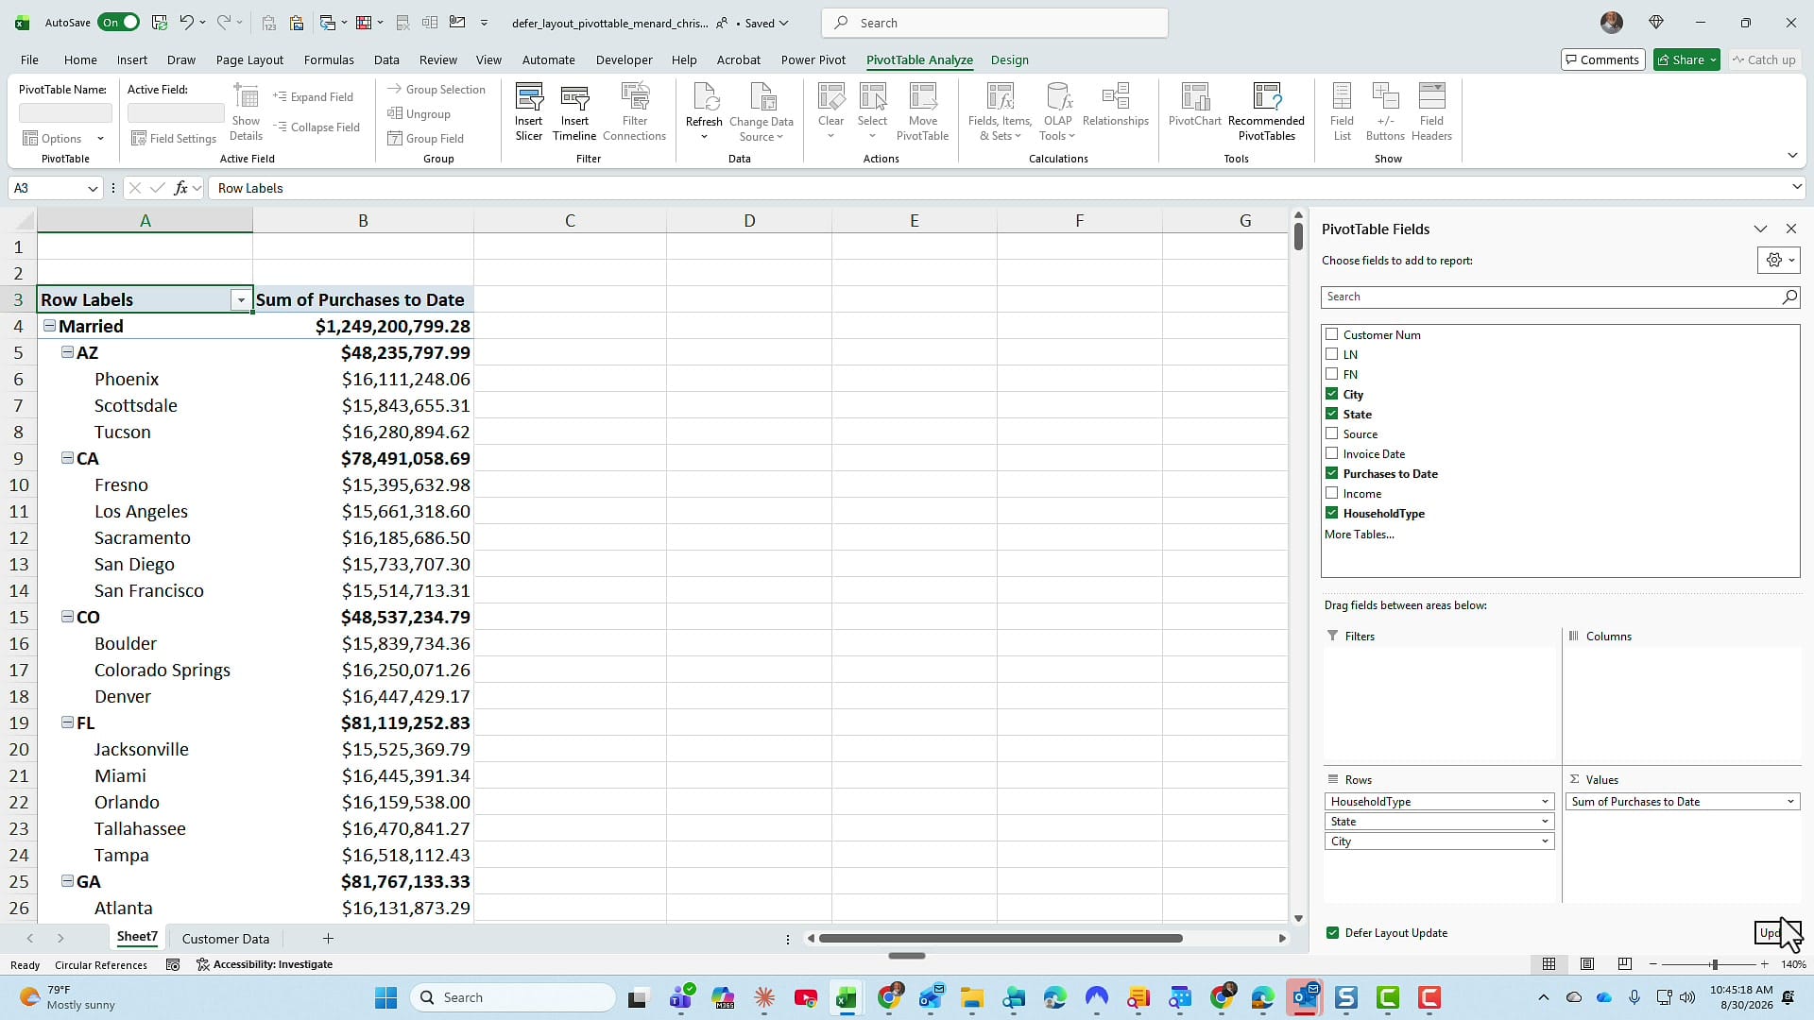The width and height of the screenshot is (1814, 1020).
Task: Click the Save icon in title bar
Action: tap(159, 23)
